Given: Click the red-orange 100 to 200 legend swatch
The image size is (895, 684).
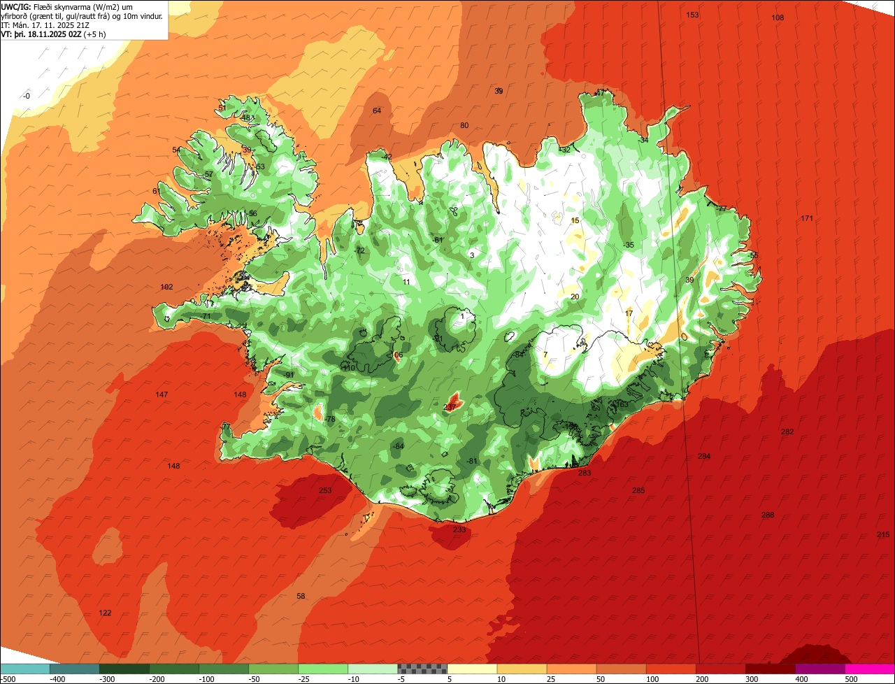Looking at the screenshot, I should 671,669.
